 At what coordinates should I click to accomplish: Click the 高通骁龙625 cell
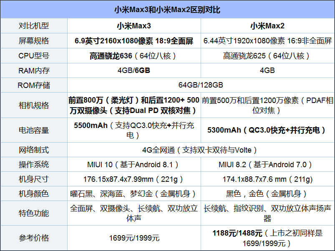[267, 56]
